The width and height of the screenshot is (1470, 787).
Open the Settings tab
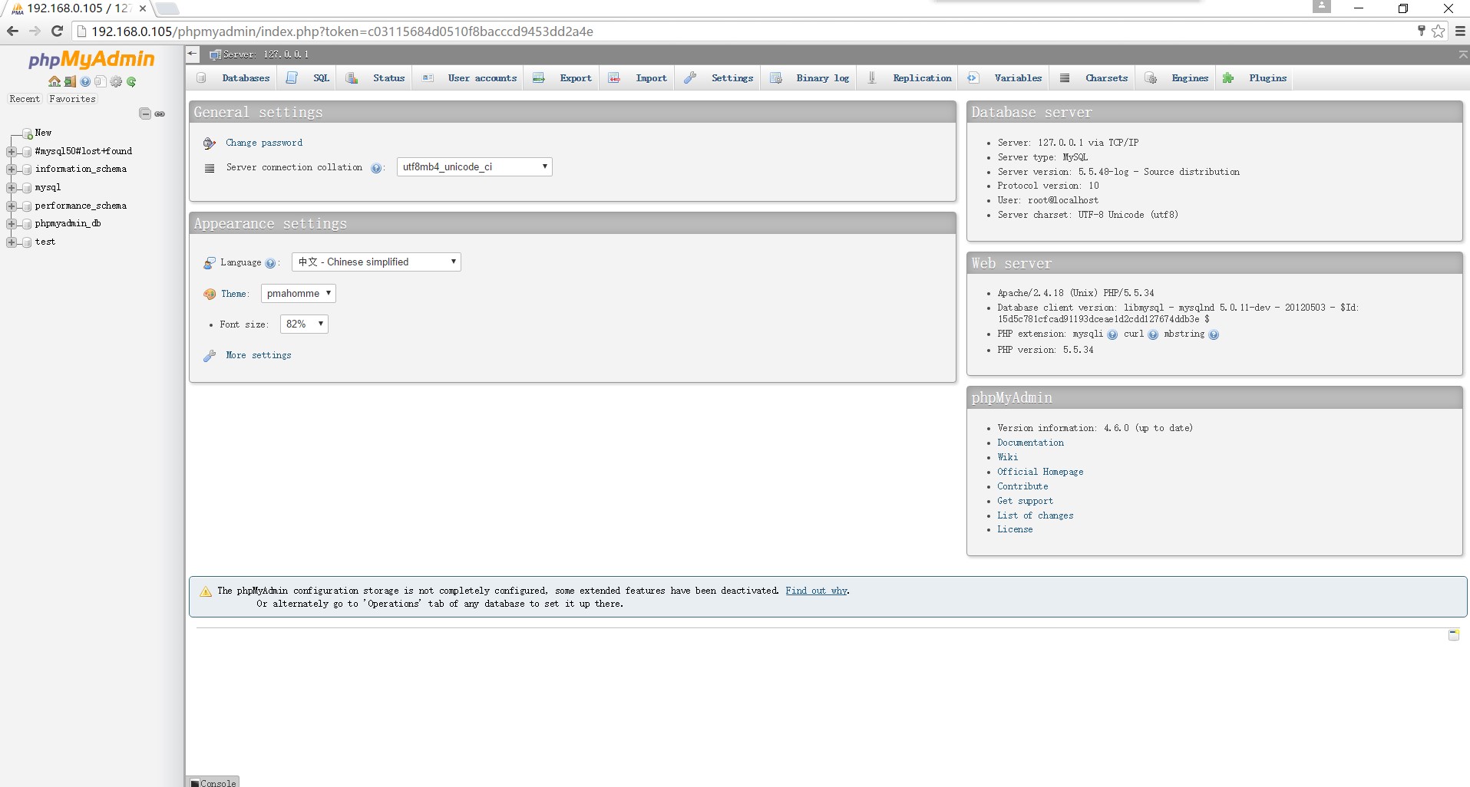click(x=718, y=78)
